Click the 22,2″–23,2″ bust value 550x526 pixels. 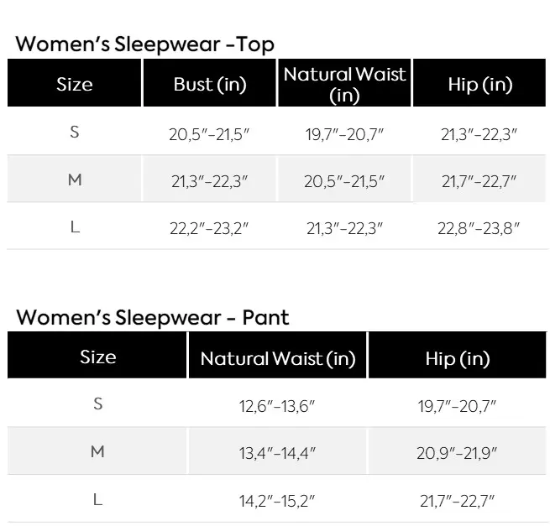209,228
